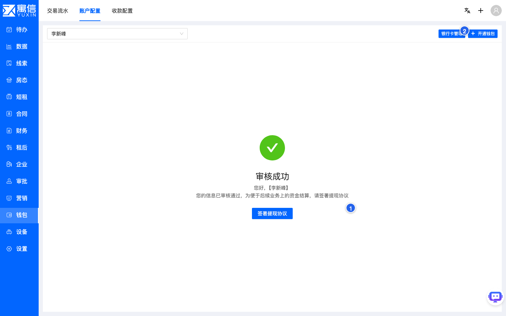Screen dimensions: 506x316
Task: Expand the 李新峰 account dropdown
Action: [117, 34]
